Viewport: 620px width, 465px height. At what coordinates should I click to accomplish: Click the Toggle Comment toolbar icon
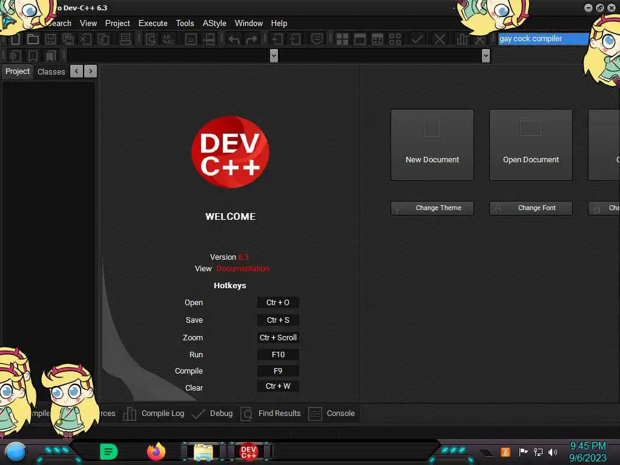pos(317,39)
